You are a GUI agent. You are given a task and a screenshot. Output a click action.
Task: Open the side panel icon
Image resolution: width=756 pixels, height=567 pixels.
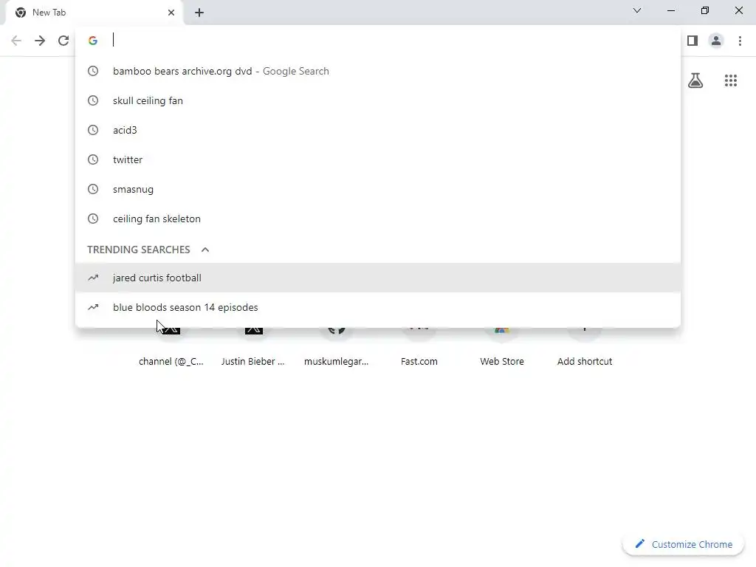coord(693,41)
